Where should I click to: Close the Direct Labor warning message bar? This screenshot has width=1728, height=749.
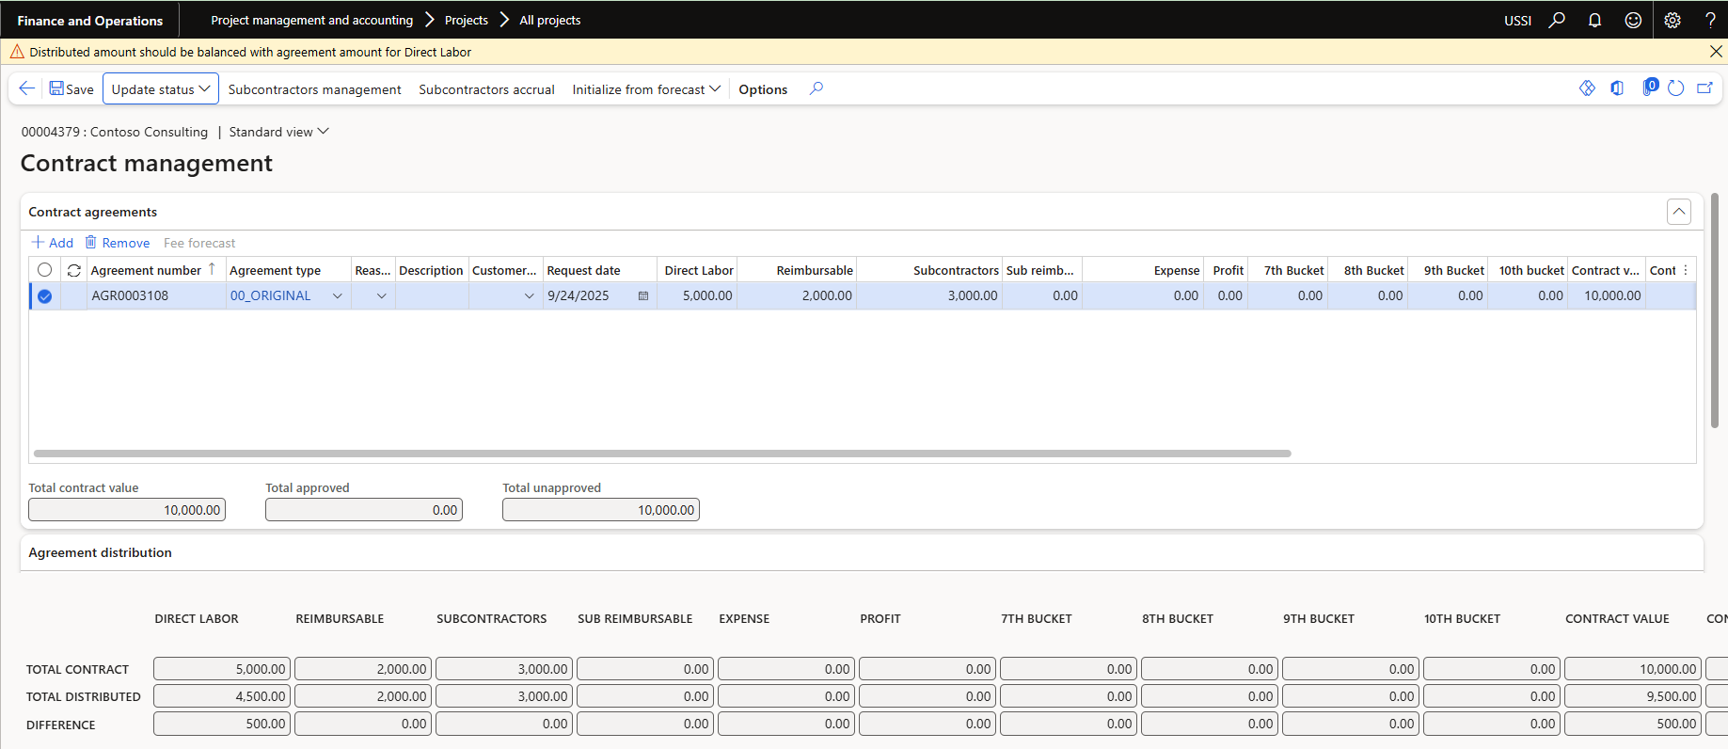[1716, 52]
